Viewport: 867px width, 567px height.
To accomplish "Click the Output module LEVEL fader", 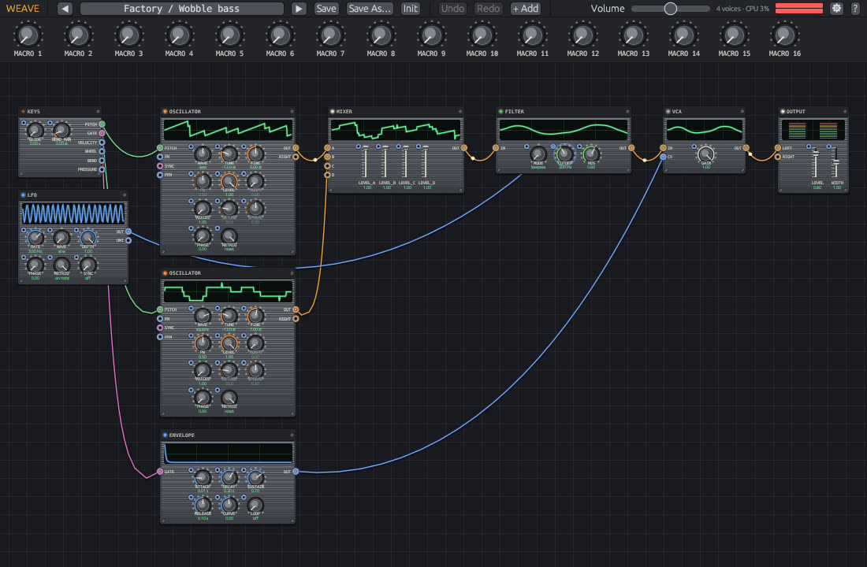I will 816,162.
